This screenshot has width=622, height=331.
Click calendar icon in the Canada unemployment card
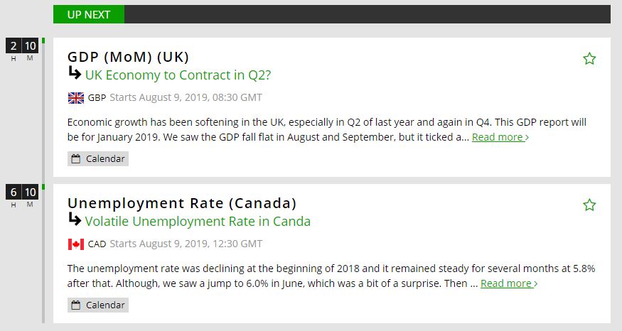click(x=76, y=305)
